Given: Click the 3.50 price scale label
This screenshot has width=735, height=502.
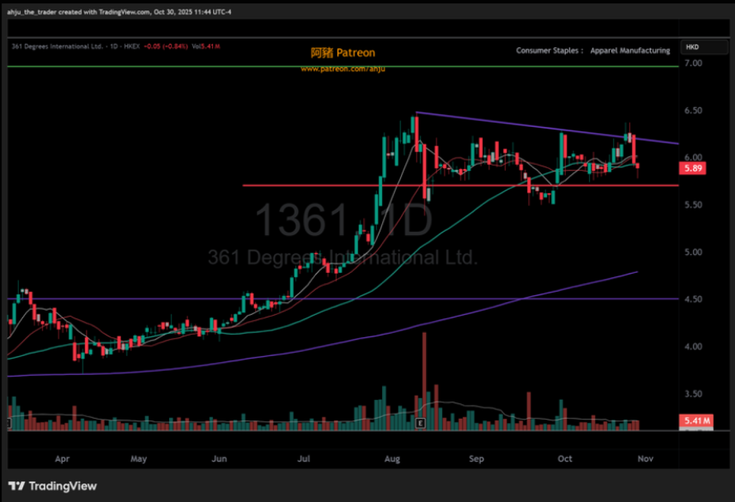Looking at the screenshot, I should point(693,394).
